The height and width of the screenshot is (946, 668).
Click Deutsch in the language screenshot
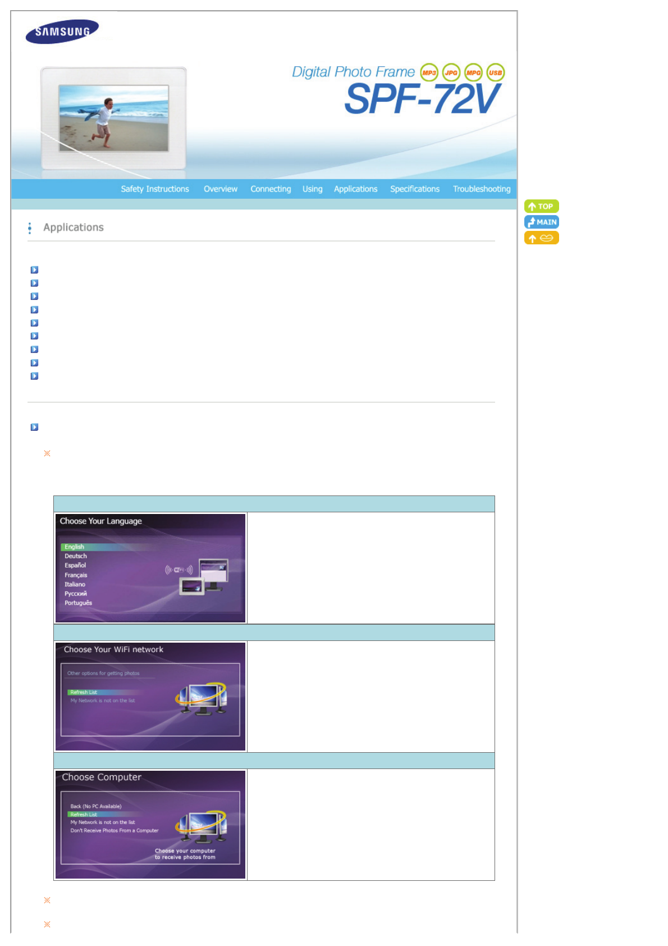76,556
